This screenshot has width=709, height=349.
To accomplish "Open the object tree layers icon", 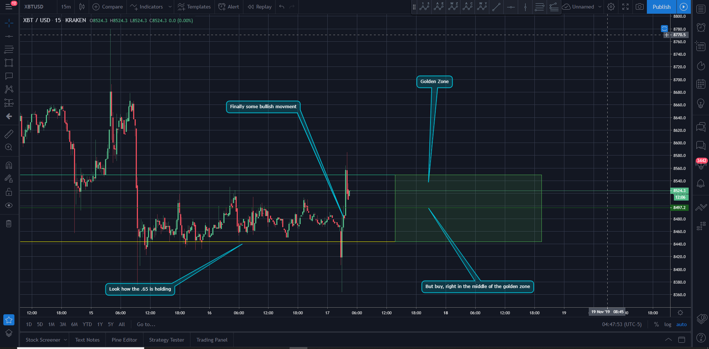I will click(9, 333).
